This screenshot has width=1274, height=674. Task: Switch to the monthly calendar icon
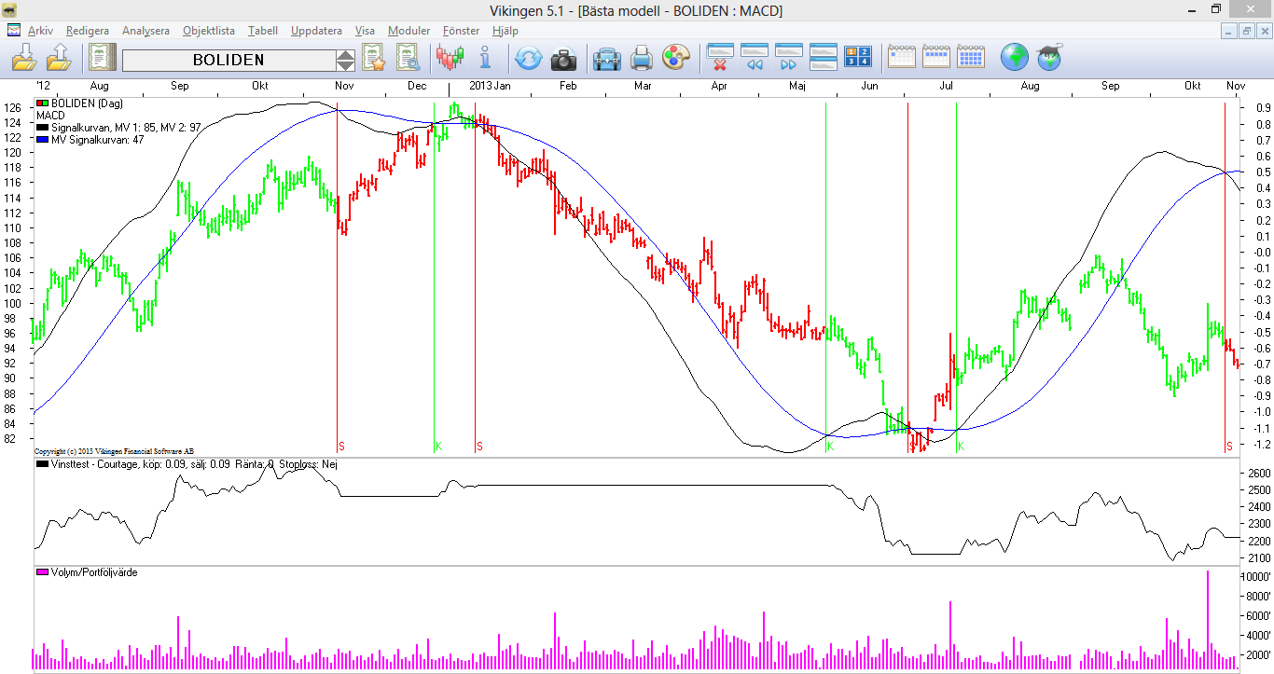click(x=971, y=58)
